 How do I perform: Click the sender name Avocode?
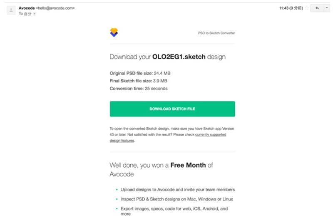tap(27, 8)
